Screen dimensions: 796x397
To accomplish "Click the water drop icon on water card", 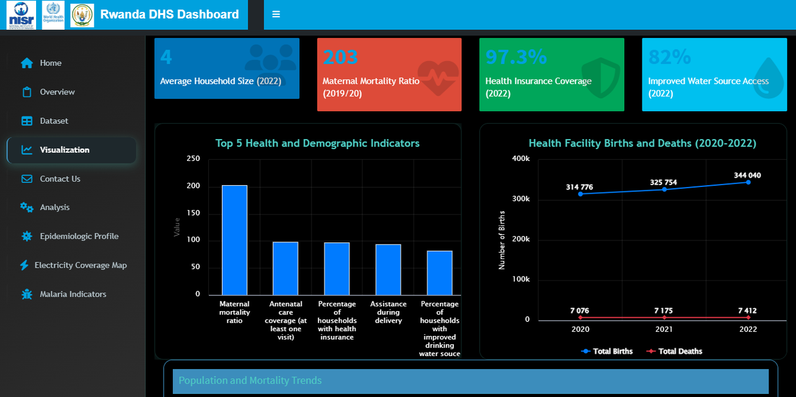I will [x=769, y=78].
